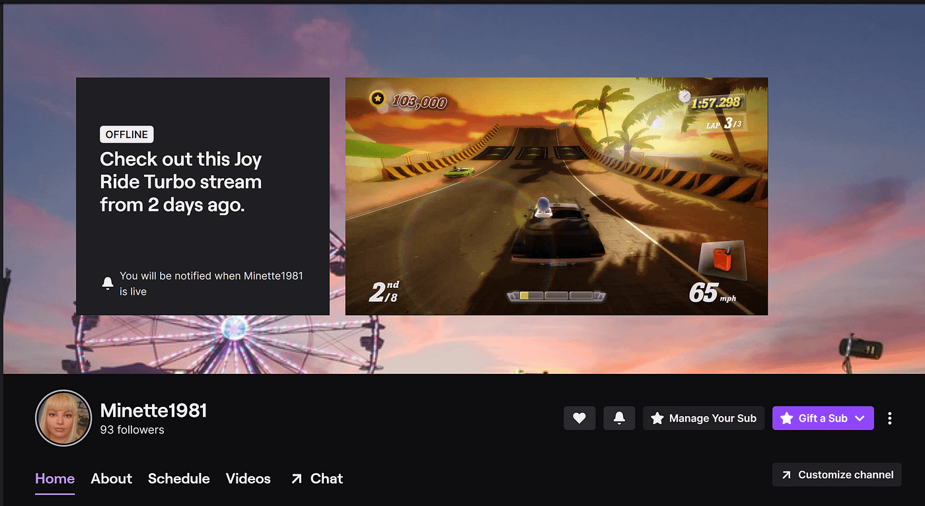Switch to the About tab
Screen dimensions: 925x506
click(x=112, y=478)
